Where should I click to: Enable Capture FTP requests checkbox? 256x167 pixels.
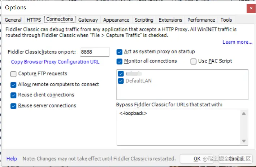pyautogui.click(x=13, y=74)
